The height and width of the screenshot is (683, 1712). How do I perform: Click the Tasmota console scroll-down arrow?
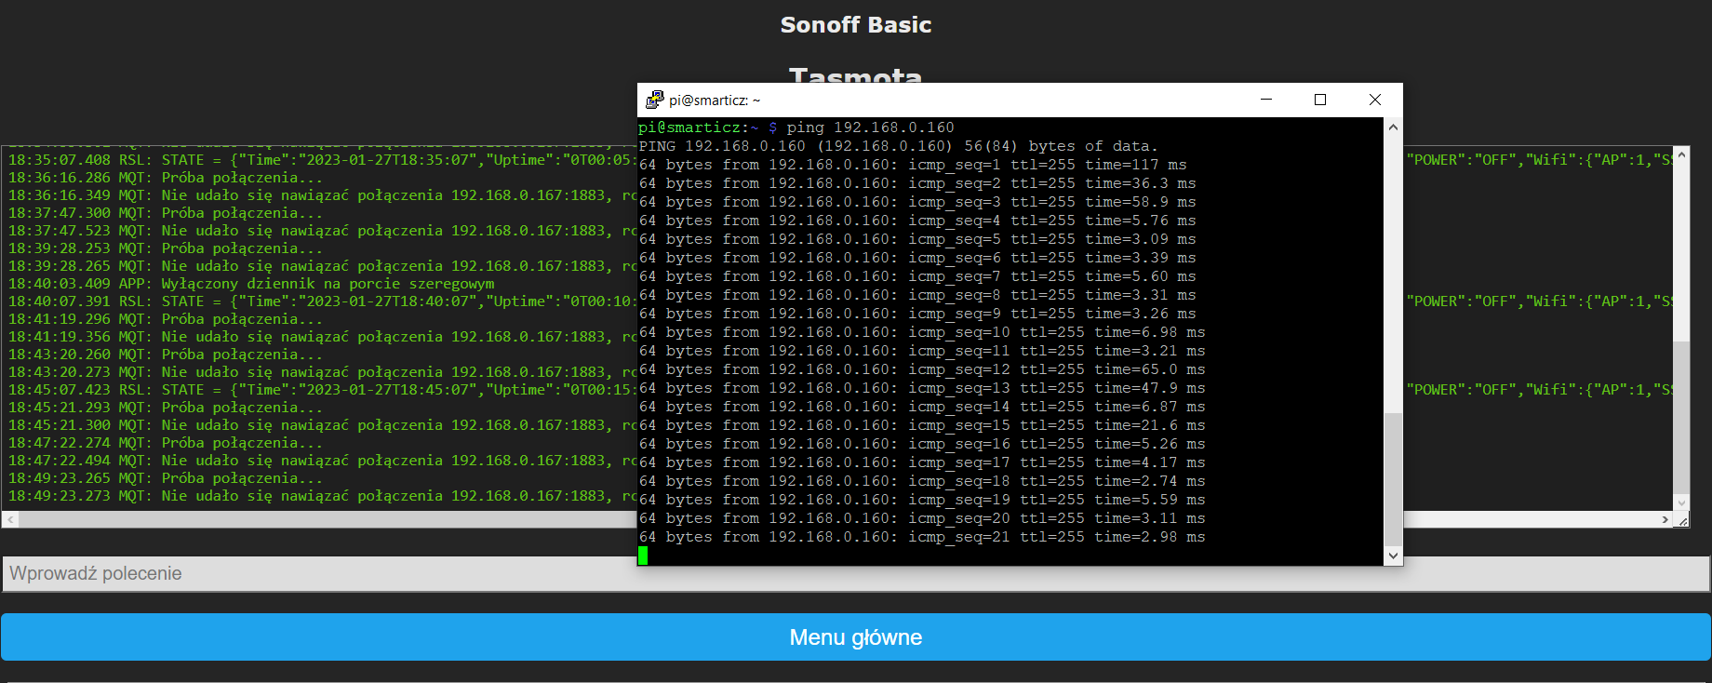coord(1681,502)
